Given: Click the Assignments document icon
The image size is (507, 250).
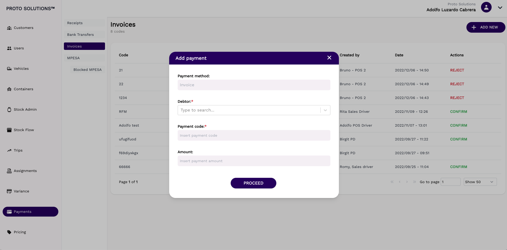Looking at the screenshot, I should click(x=9, y=171).
